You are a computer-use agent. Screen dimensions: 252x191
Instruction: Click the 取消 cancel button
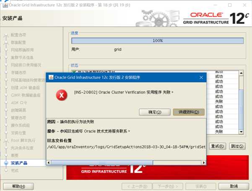click(x=234, y=186)
